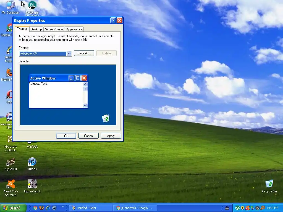
Task: Click the Display Properties help question-mark button
Action: coord(113,20)
